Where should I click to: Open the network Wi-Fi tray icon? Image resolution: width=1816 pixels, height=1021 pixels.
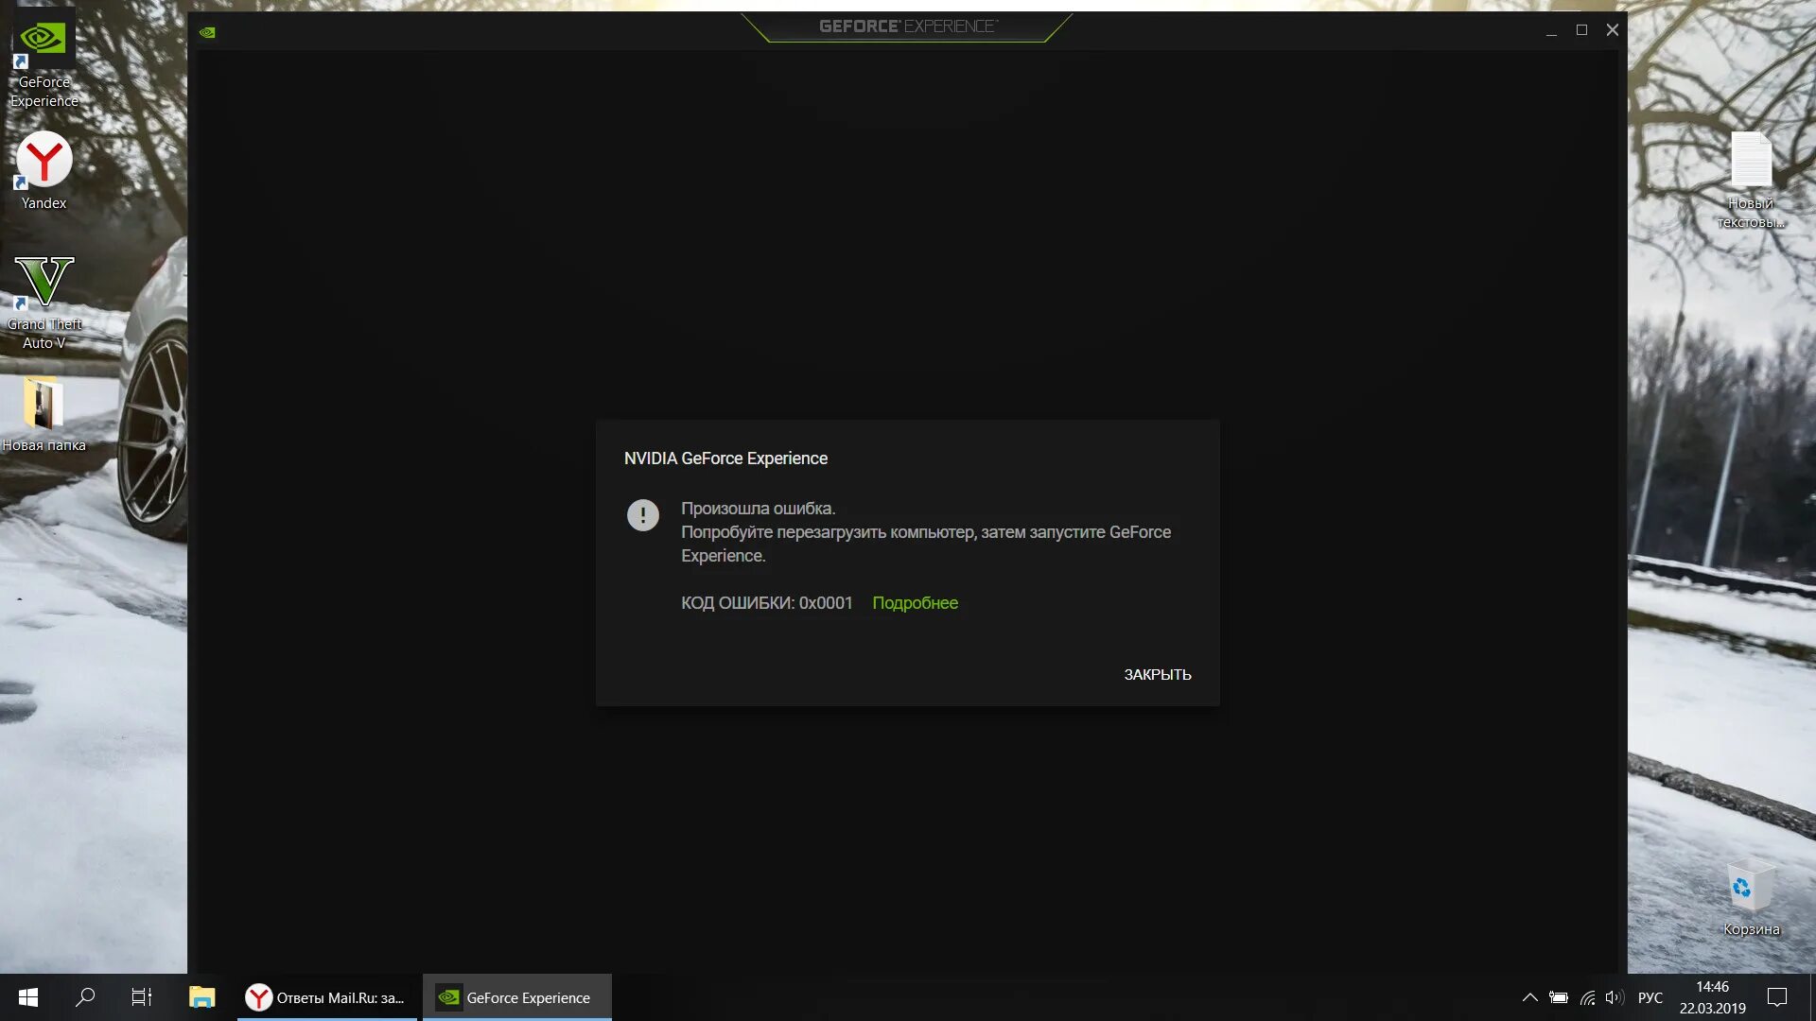pyautogui.click(x=1588, y=997)
